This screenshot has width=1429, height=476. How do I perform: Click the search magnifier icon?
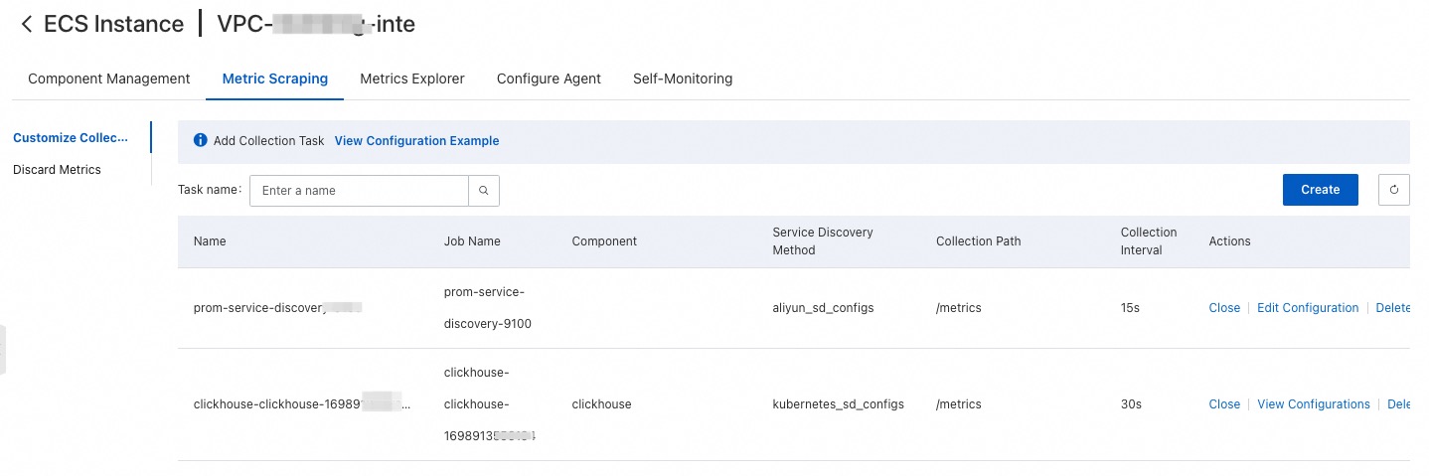coord(484,191)
